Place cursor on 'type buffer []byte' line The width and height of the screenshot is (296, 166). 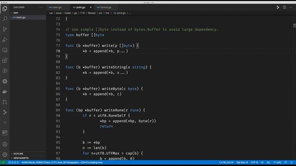point(85,35)
